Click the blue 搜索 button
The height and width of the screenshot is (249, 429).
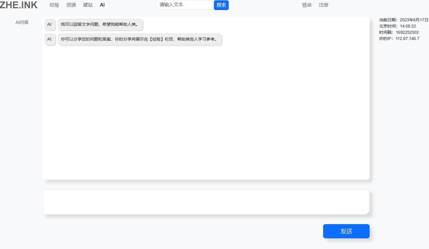click(221, 5)
